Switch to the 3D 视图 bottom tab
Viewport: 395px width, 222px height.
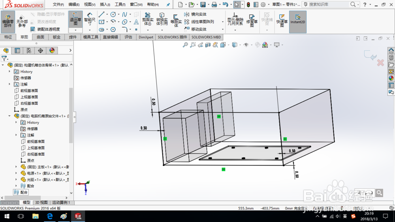click(41, 203)
